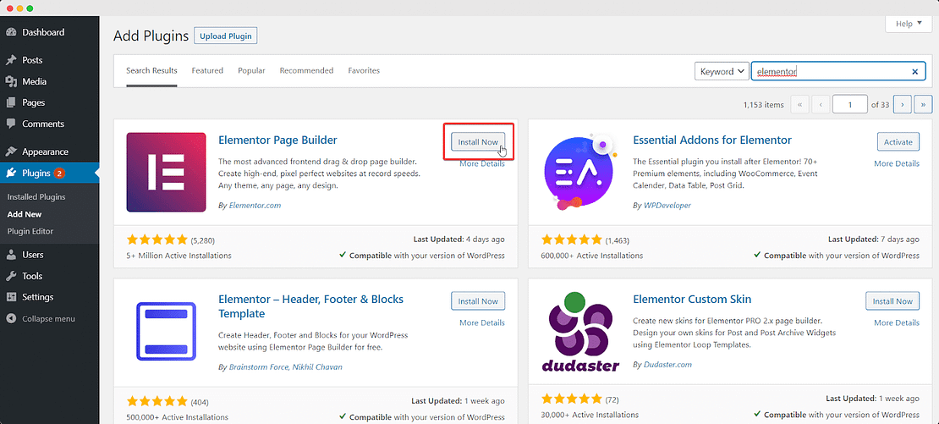Open Essential Addons for Elementor title link
The image size is (939, 424).
[x=712, y=140]
